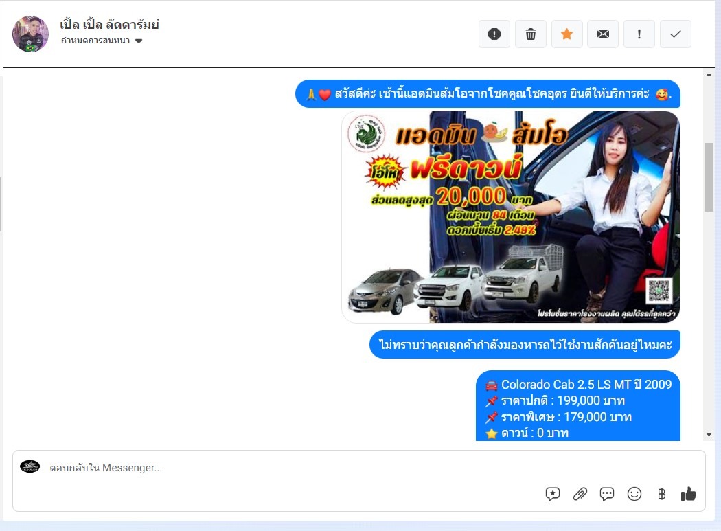Open the customer's profile picture
721x531 pixels.
click(30, 34)
